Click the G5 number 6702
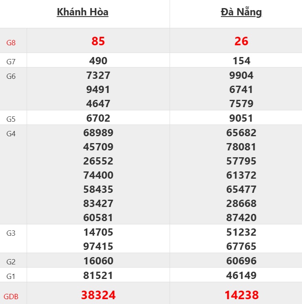This screenshot has width=302, height=304. pyautogui.click(x=98, y=118)
